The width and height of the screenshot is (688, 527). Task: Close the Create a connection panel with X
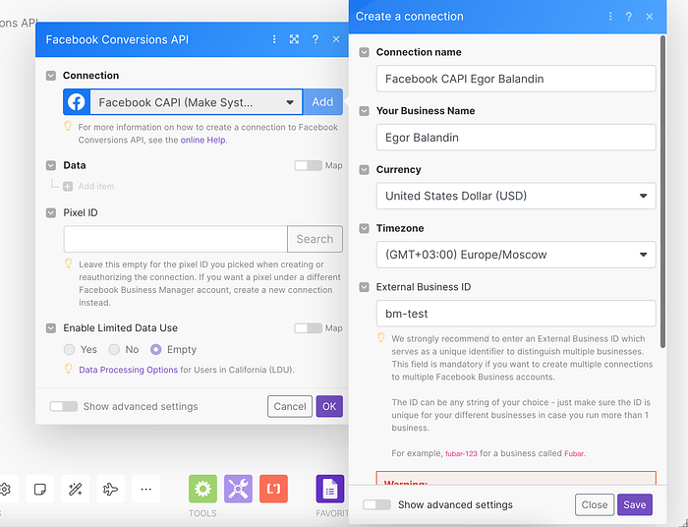tap(650, 17)
